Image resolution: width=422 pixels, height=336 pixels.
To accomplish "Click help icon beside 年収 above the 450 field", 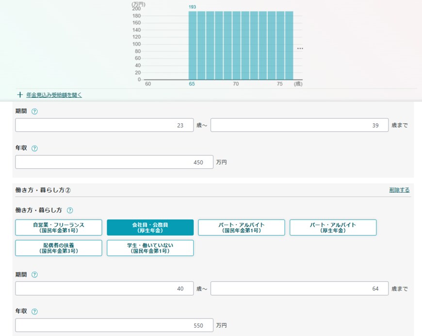I will (x=34, y=149).
